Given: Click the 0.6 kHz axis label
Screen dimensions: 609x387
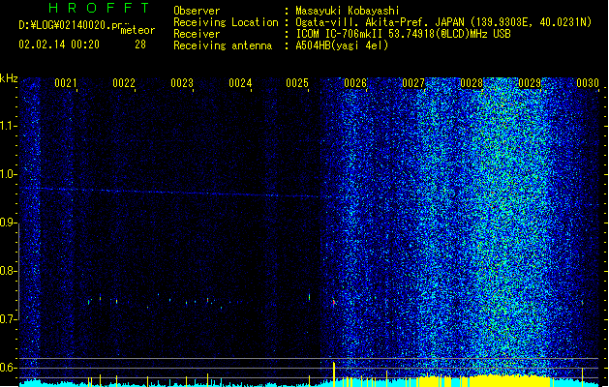Looking at the screenshot, I should 9,368.
